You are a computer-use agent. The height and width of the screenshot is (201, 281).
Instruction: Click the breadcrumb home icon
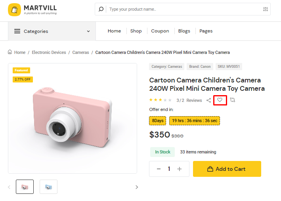click(x=10, y=52)
